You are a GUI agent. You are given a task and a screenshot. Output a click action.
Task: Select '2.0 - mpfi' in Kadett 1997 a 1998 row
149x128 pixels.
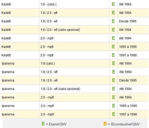coord(47,55)
